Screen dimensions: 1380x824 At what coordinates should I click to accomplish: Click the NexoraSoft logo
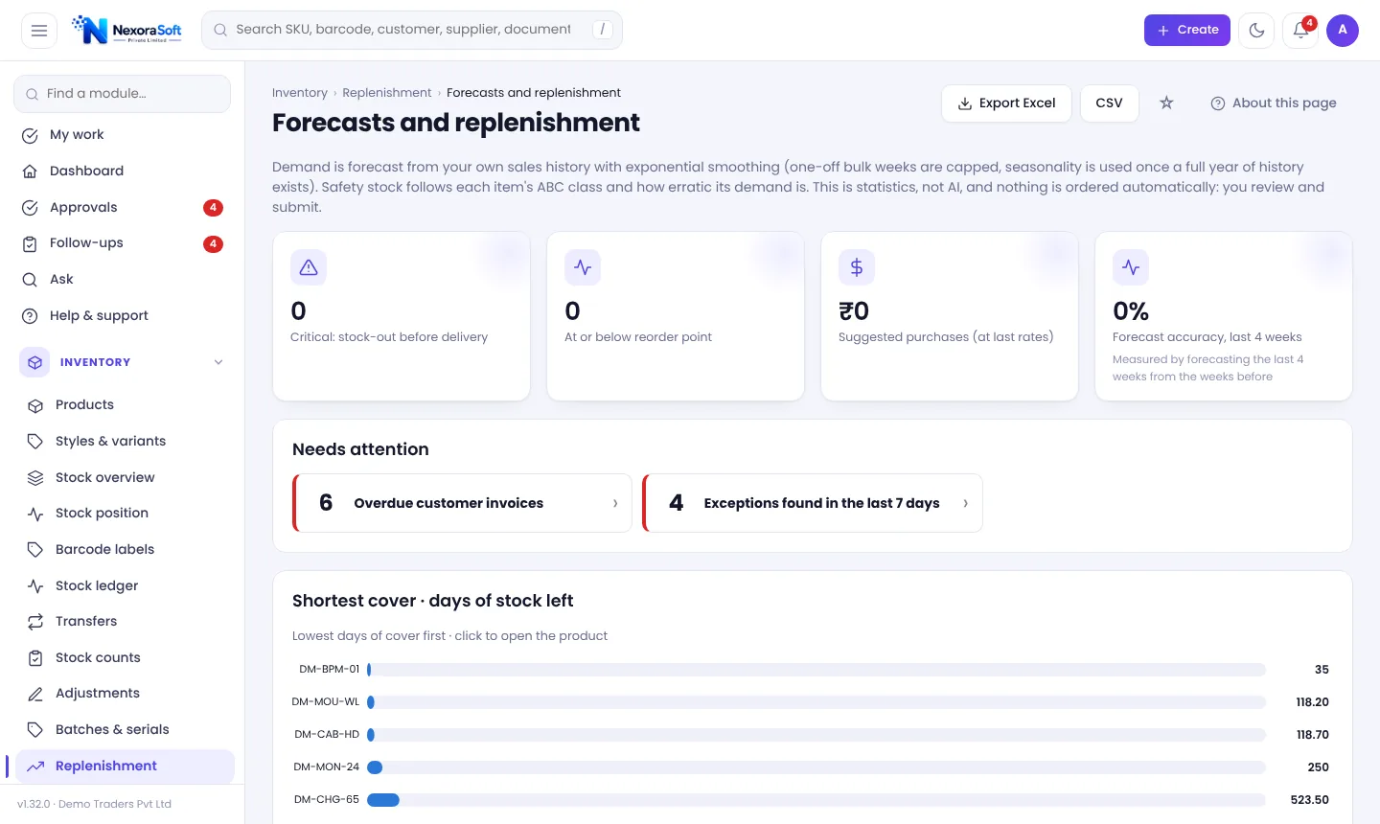[x=126, y=30]
